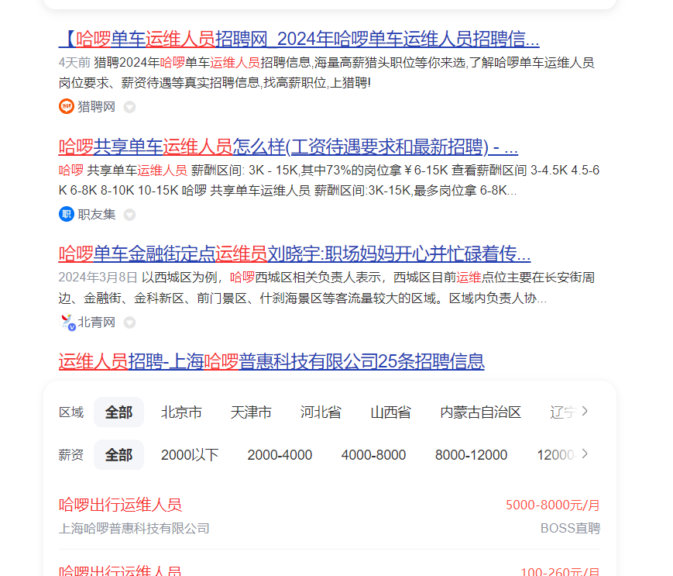The width and height of the screenshot is (673, 576).
Task: Show more salary ranges with the 薪资 row arrow
Action: click(x=585, y=454)
